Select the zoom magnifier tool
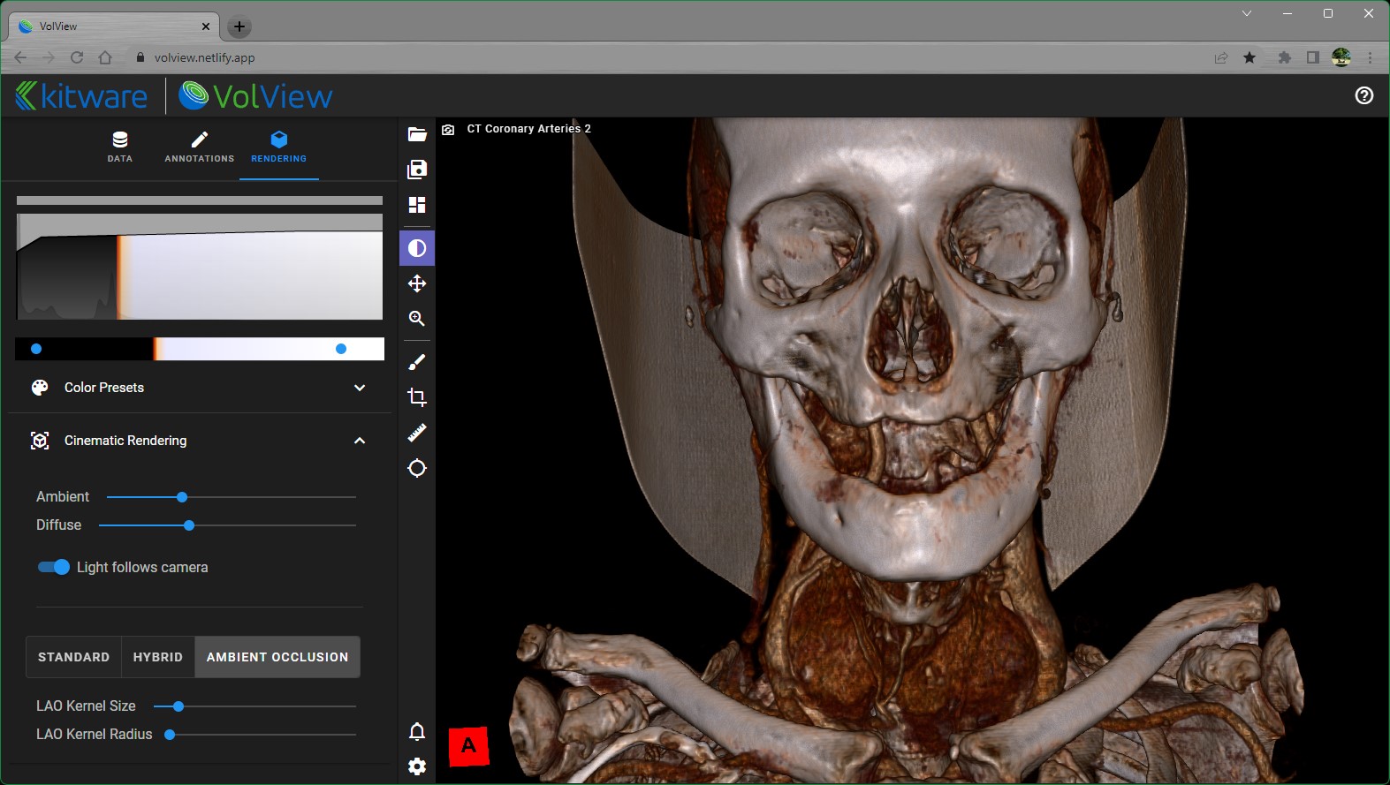 click(x=417, y=319)
